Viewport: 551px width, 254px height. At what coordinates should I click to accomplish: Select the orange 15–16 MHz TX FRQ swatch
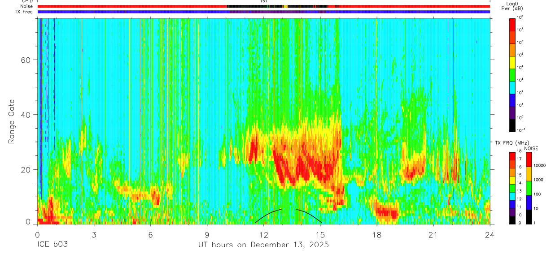coord(512,172)
